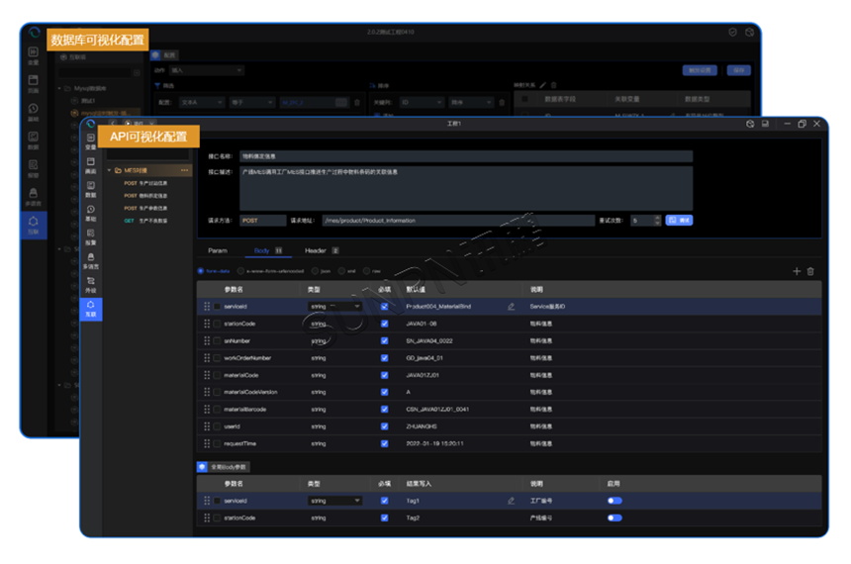The height and width of the screenshot is (564, 851).
Task: Select the form-data radio button
Action: click(x=202, y=271)
